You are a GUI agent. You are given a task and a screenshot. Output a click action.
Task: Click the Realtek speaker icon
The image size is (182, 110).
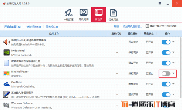[x=6, y=42]
